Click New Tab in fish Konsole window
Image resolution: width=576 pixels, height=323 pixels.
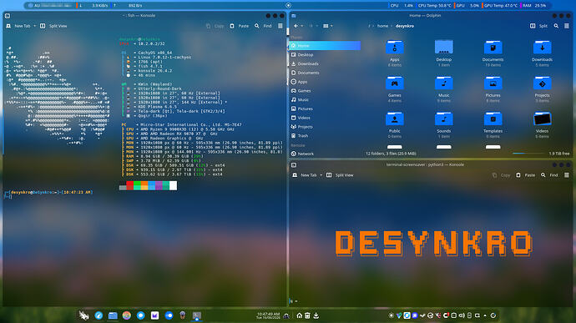pos(18,26)
